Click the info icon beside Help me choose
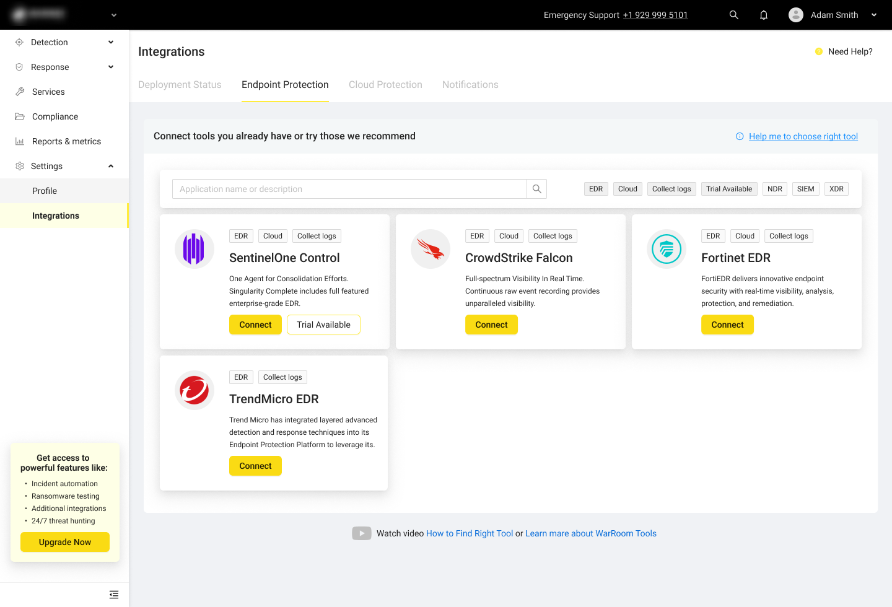 (740, 136)
